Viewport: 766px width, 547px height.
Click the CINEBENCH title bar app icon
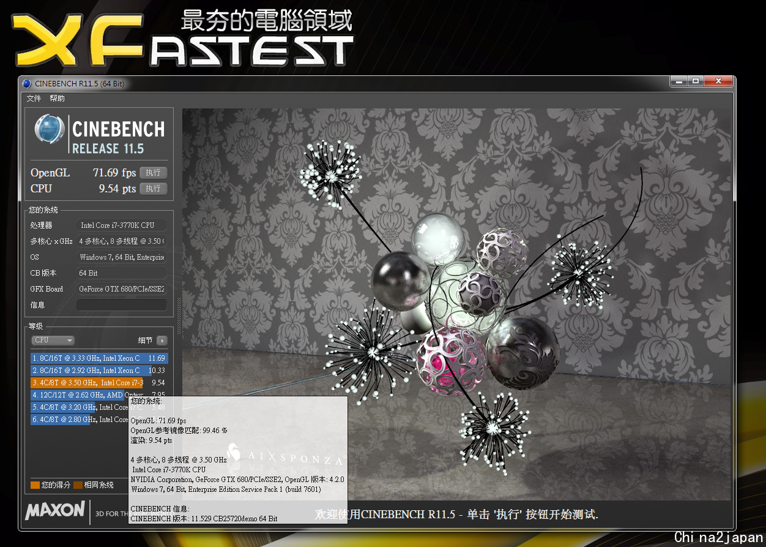tap(27, 83)
